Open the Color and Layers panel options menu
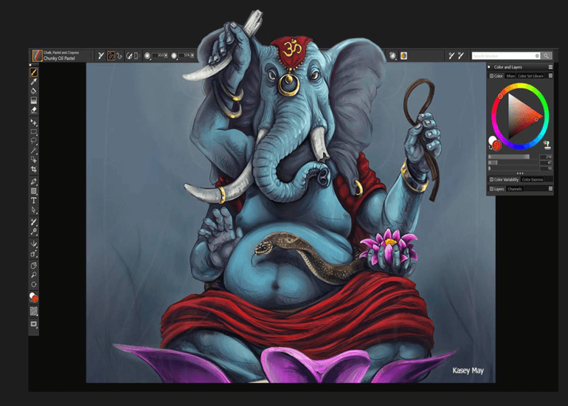 (x=550, y=67)
